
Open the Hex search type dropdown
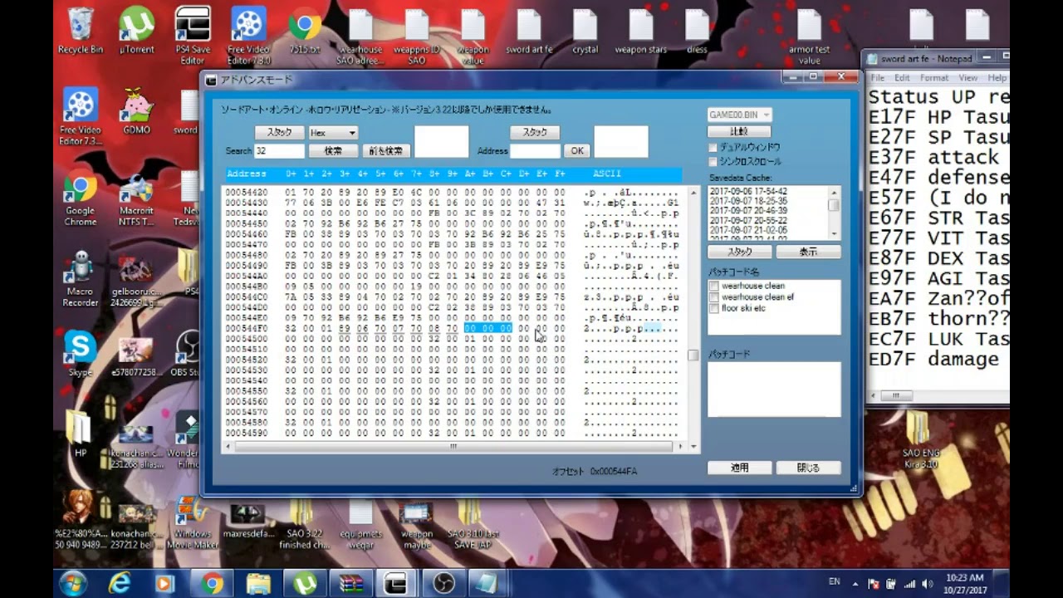tap(333, 133)
